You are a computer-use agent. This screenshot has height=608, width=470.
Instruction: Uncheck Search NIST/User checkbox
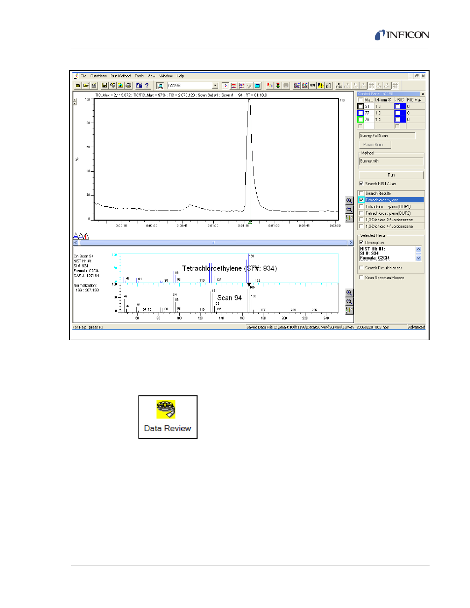361,184
